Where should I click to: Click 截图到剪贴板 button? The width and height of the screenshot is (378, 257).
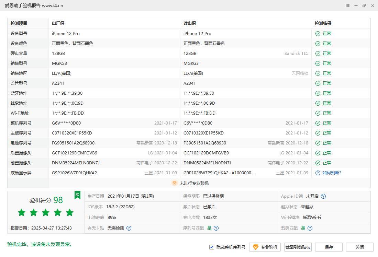(298, 247)
